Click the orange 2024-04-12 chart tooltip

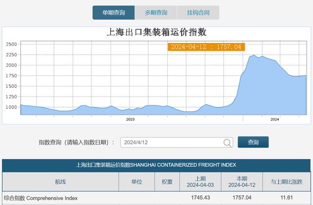[206, 47]
